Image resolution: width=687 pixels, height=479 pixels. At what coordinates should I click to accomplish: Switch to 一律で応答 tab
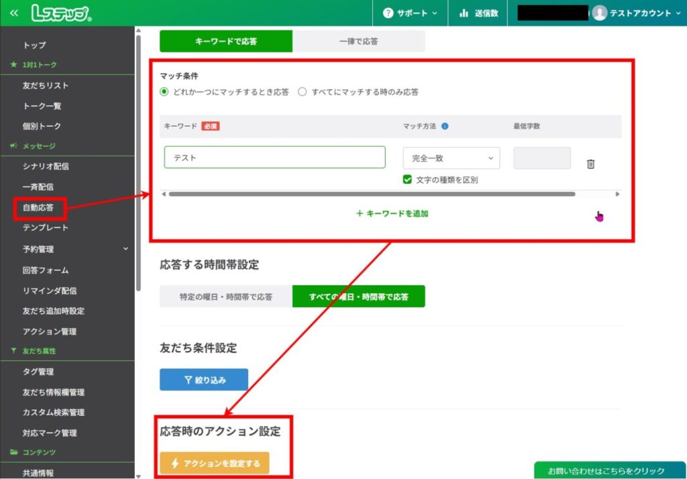(358, 41)
